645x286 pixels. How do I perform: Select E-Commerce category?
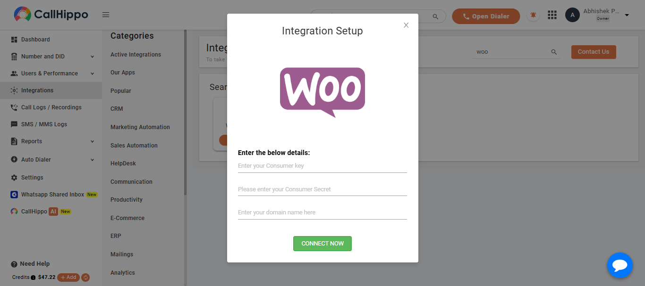[127, 218]
